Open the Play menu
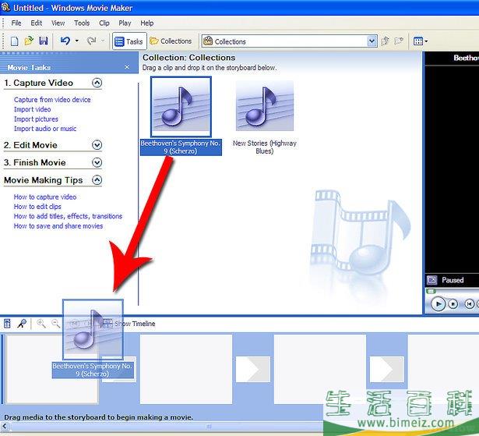Viewport: 479px width, 436px height. point(125,23)
